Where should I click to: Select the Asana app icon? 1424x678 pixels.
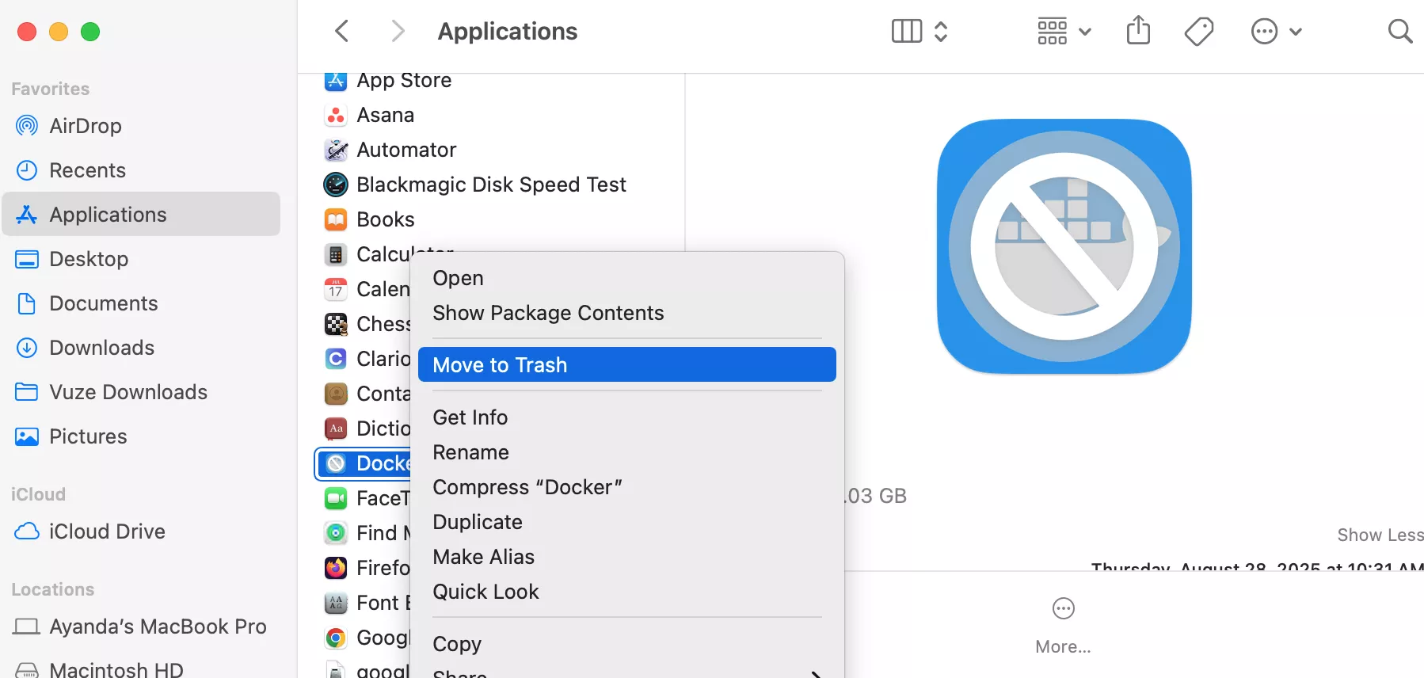click(x=336, y=116)
